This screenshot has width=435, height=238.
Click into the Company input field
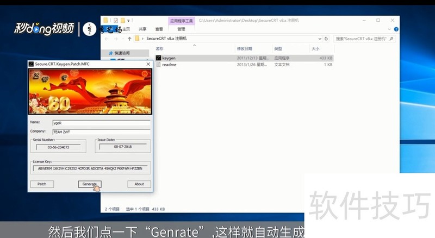click(101, 131)
